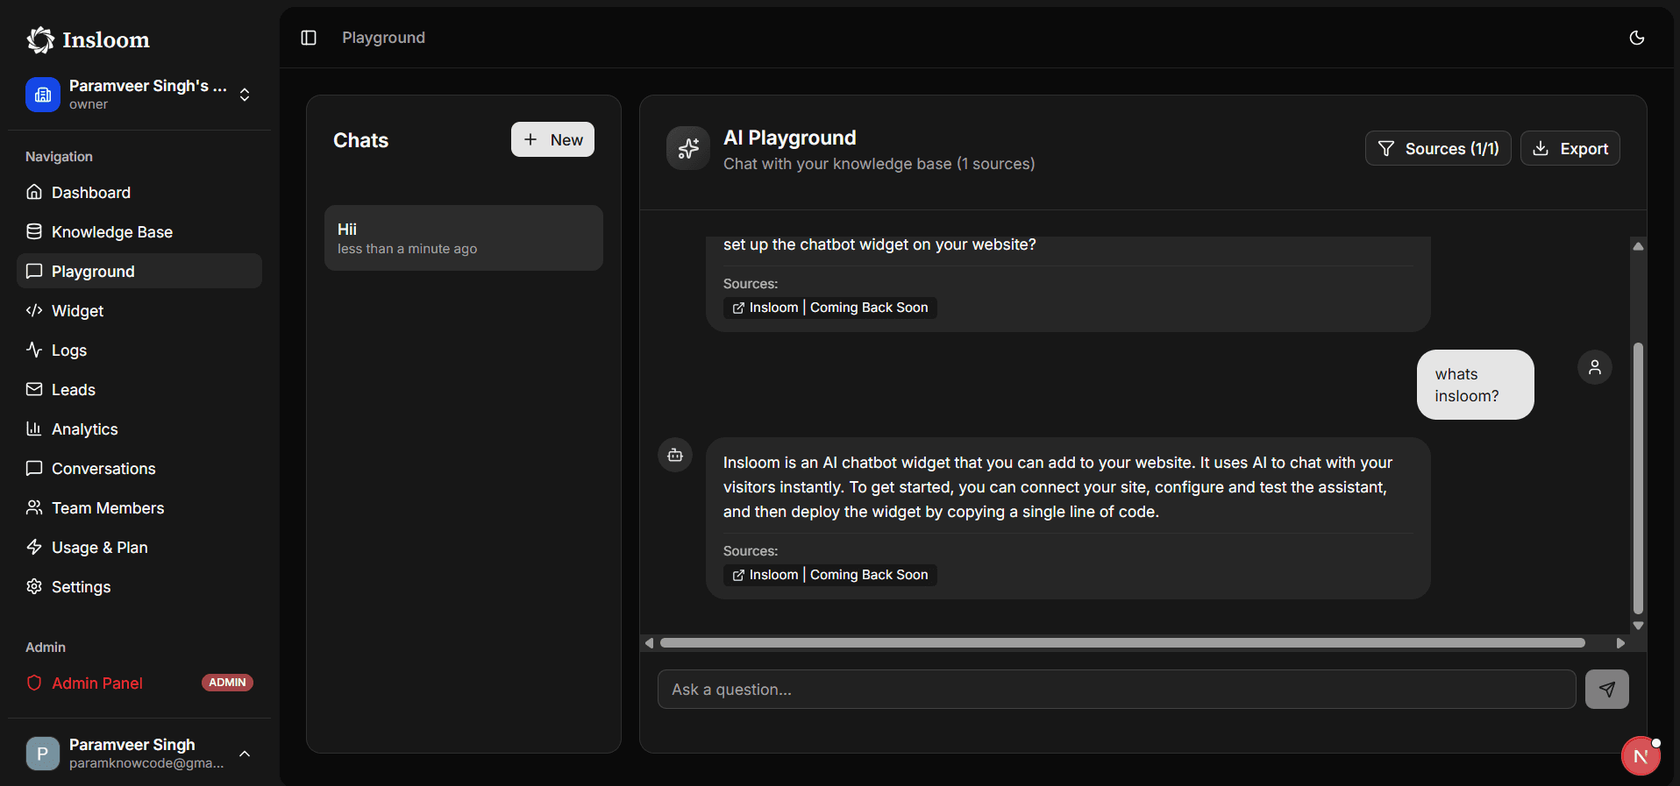Viewport: 1680px width, 786px height.
Task: Open Settings from the sidebar
Action: tap(81, 587)
